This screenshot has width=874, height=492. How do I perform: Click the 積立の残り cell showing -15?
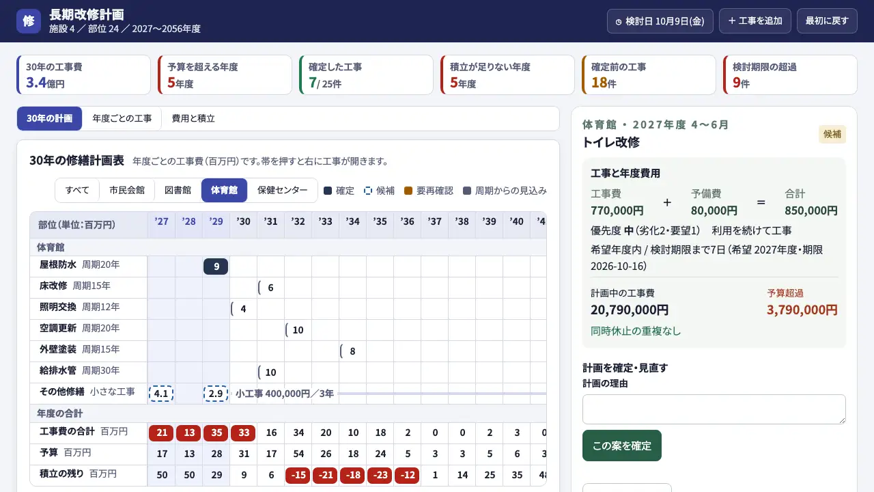298,476
